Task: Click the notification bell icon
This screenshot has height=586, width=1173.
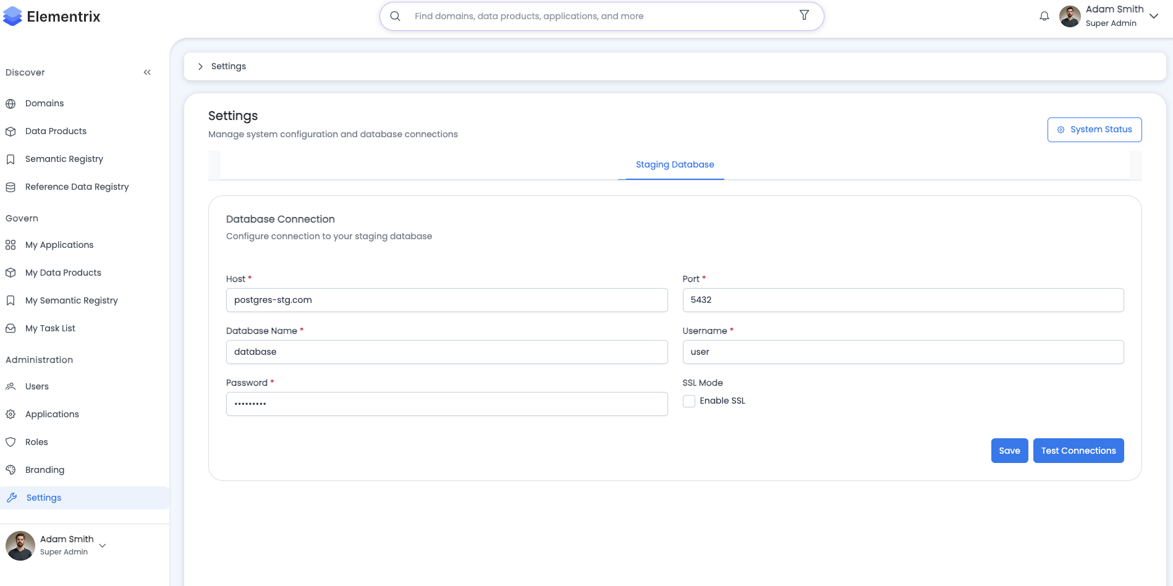Action: point(1044,16)
